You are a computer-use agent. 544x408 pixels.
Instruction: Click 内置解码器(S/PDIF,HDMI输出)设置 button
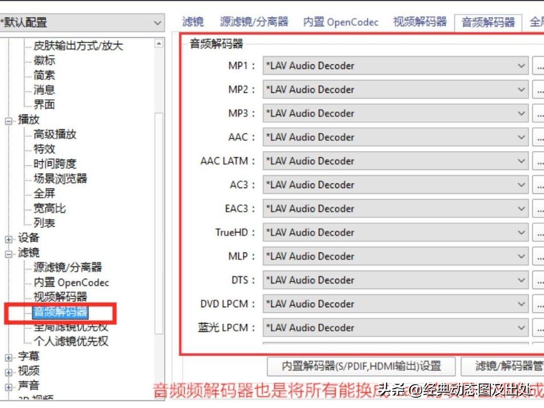coord(362,366)
